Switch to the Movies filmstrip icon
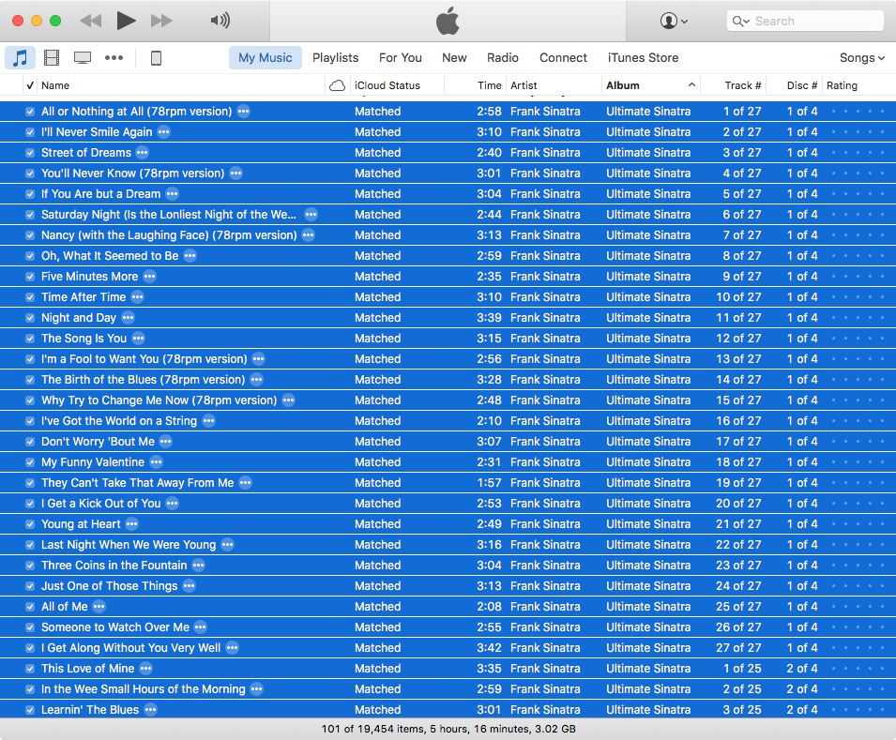The image size is (896, 740). point(52,58)
